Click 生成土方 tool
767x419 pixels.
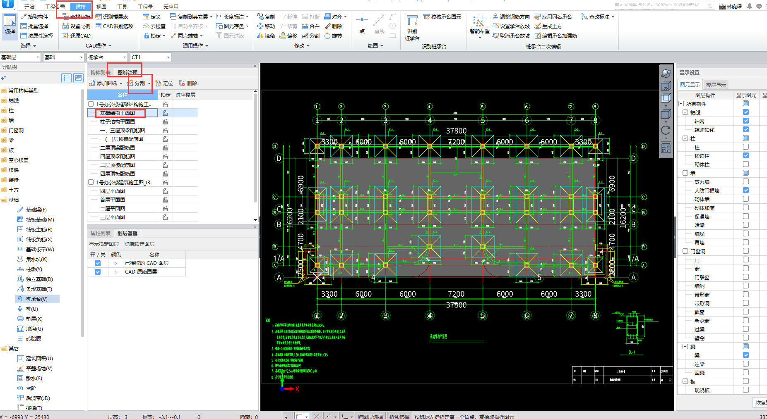point(548,26)
